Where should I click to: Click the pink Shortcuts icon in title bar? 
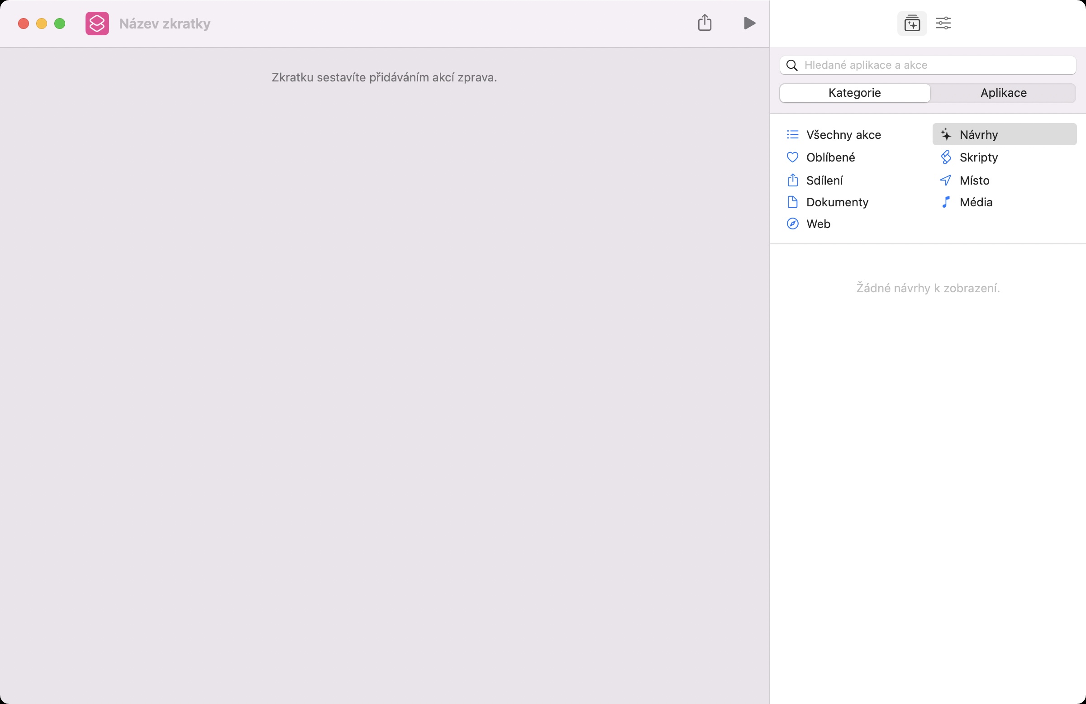click(x=97, y=23)
